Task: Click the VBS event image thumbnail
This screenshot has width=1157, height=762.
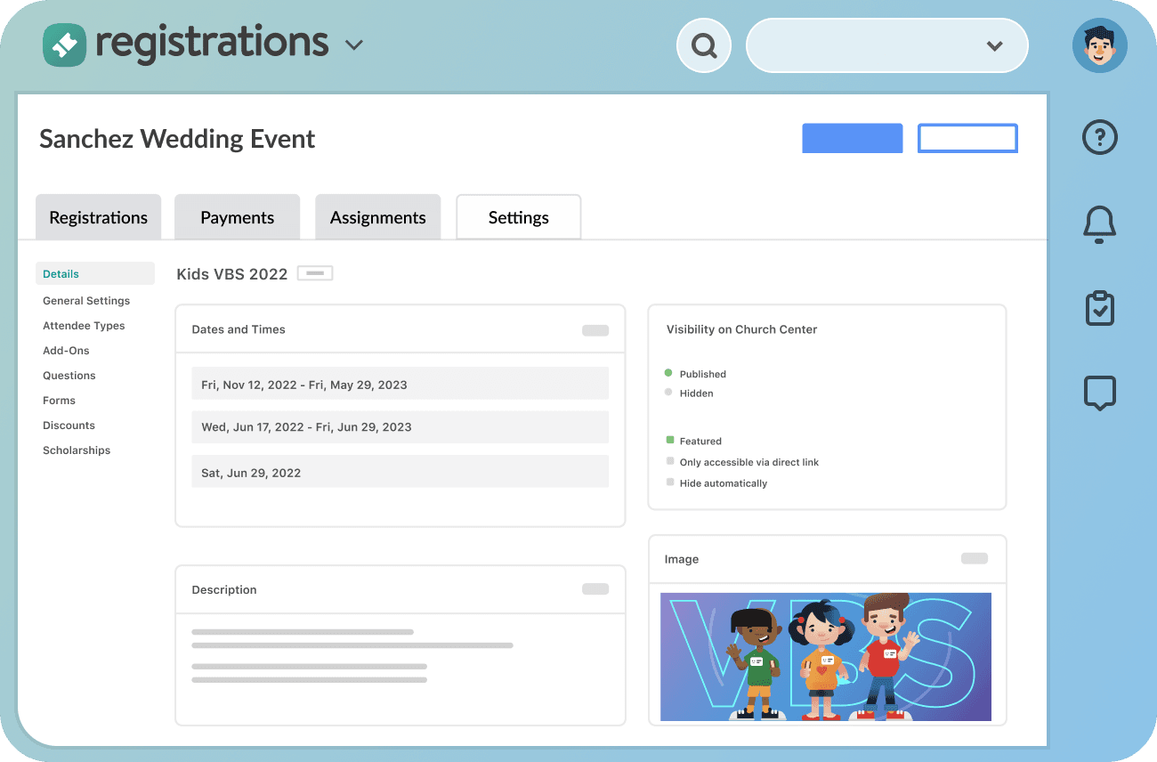Action: 826,656
